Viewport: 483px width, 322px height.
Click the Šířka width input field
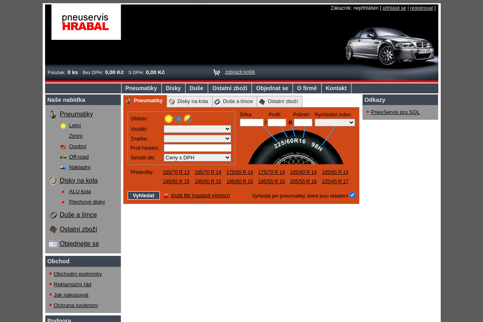pyautogui.click(x=252, y=123)
